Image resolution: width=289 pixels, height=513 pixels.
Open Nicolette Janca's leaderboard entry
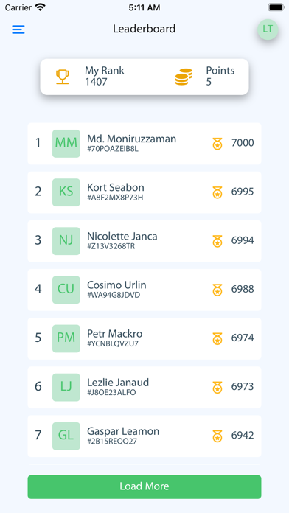tap(144, 241)
